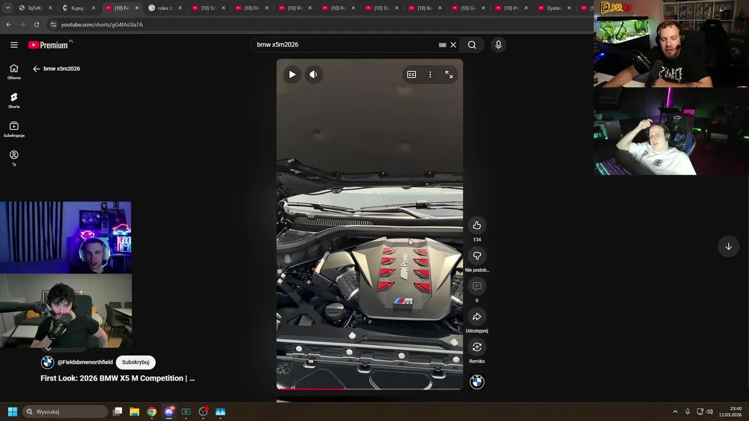Image resolution: width=749 pixels, height=421 pixels.
Task: Run search with the magnifier button
Action: [472, 44]
